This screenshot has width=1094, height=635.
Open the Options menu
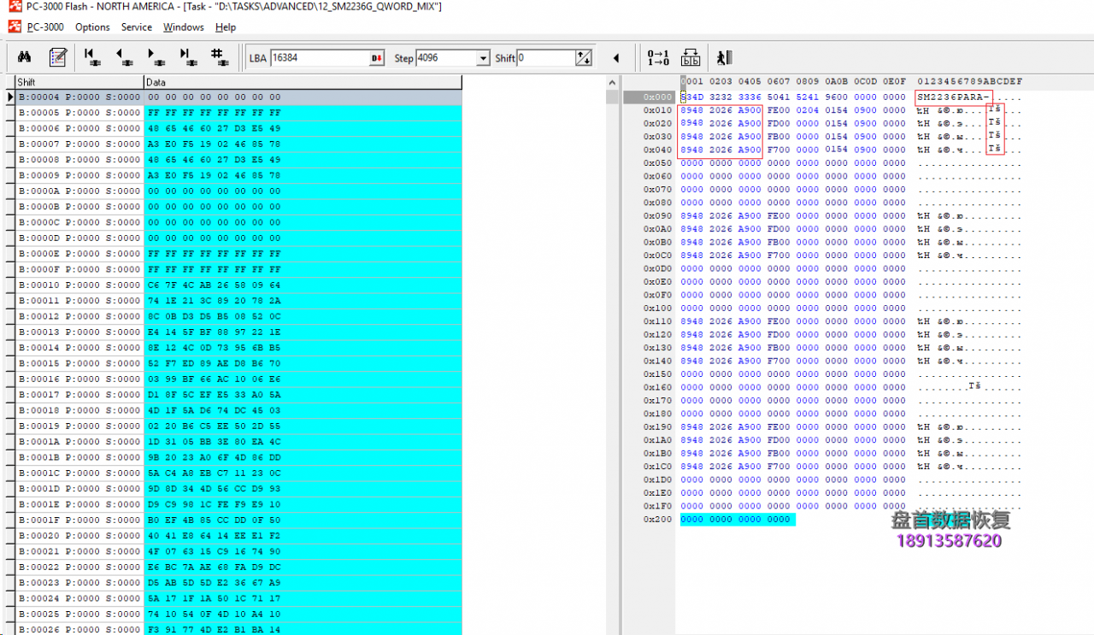92,26
